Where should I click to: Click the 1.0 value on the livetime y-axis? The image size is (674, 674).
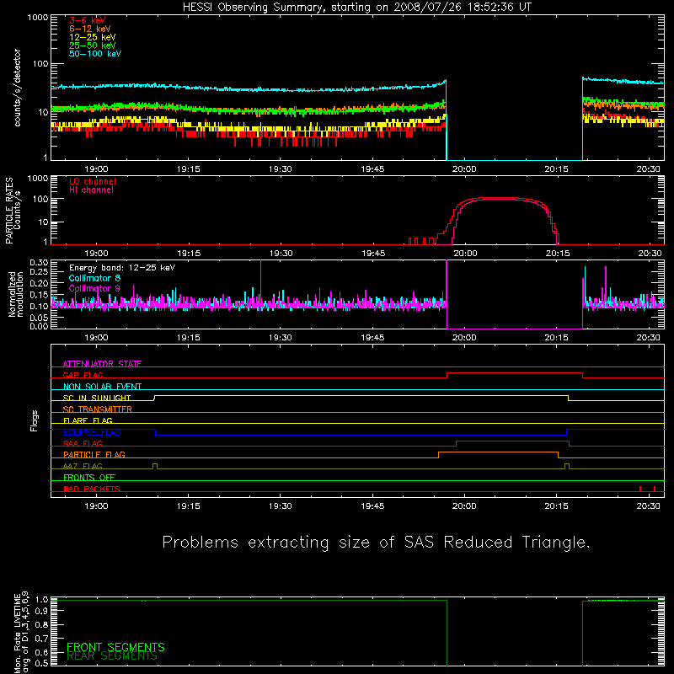(41, 599)
